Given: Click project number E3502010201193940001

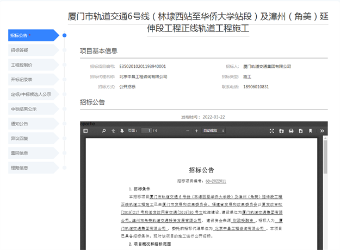Looking at the screenshot, I should pos(143,66).
